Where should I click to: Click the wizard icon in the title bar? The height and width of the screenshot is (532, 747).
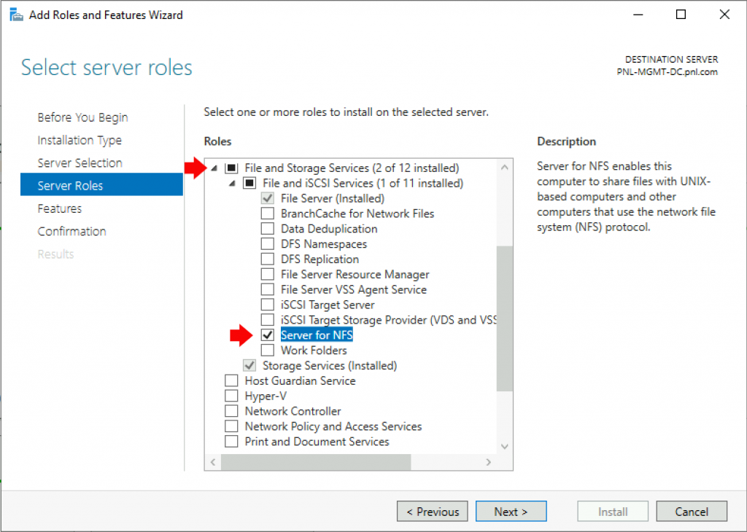coord(15,14)
